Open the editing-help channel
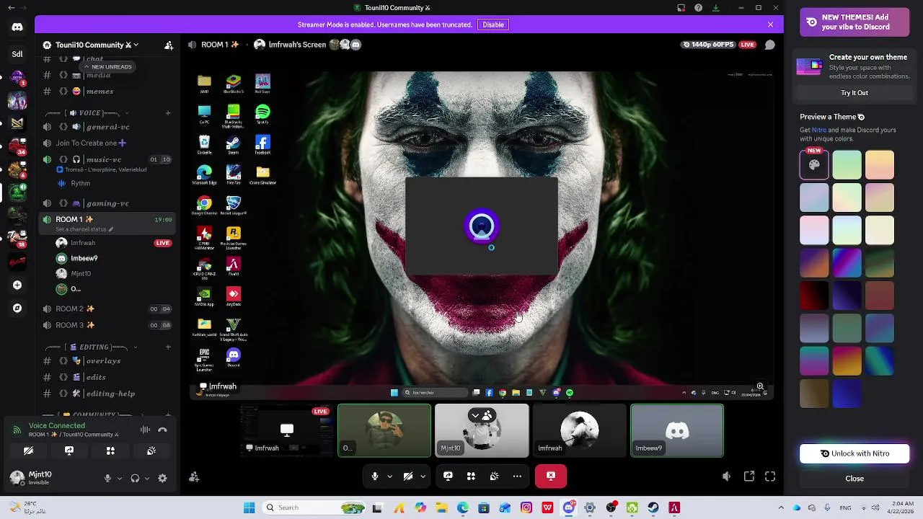 (x=107, y=394)
